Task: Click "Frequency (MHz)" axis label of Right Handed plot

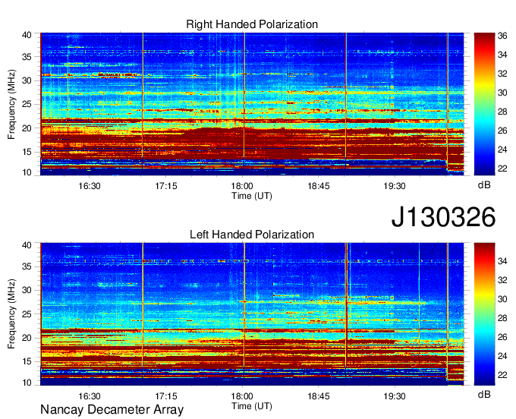Action: (x=11, y=104)
